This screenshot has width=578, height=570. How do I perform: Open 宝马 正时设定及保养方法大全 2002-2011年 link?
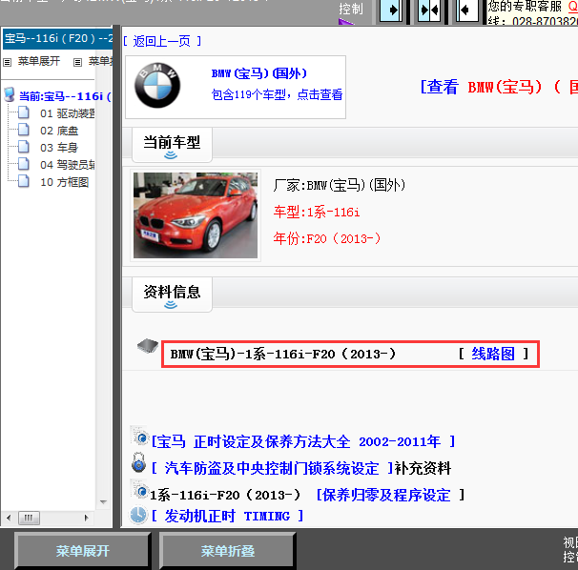(303, 441)
